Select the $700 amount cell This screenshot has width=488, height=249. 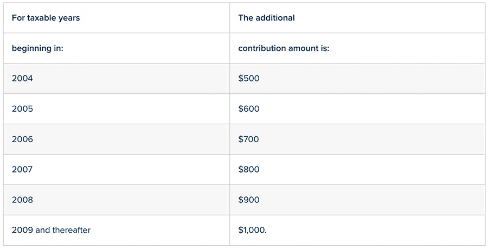point(357,139)
